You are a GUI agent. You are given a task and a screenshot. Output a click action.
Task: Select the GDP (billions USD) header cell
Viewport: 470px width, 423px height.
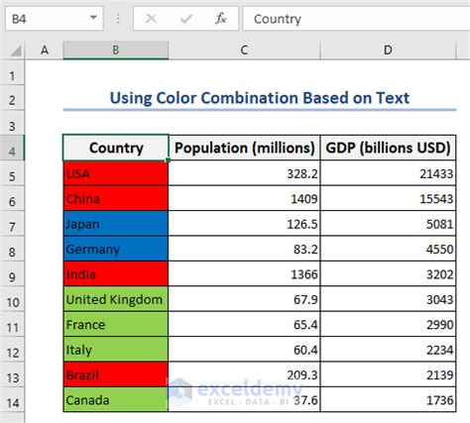pyautogui.click(x=388, y=148)
